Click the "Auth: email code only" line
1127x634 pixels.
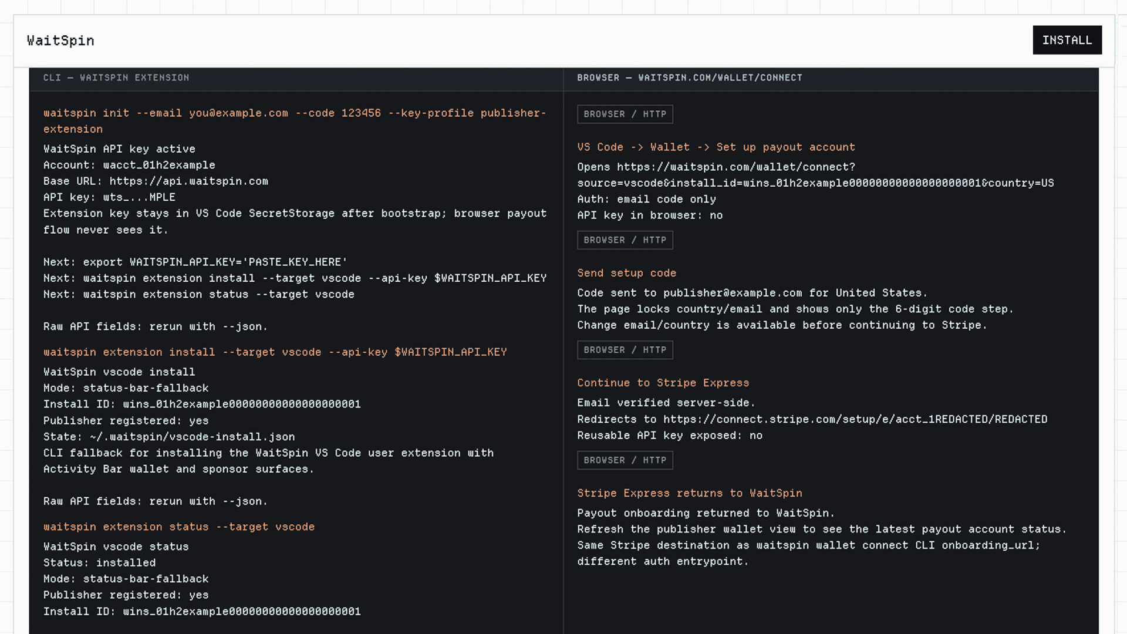(647, 200)
